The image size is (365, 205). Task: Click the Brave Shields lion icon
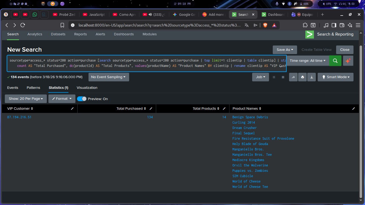point(265,25)
